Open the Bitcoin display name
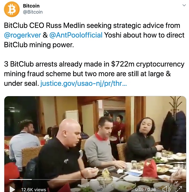 pyautogui.click(x=31, y=6)
